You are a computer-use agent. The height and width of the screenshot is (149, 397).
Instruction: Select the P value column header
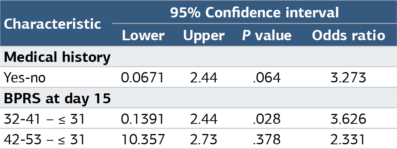coord(267,35)
